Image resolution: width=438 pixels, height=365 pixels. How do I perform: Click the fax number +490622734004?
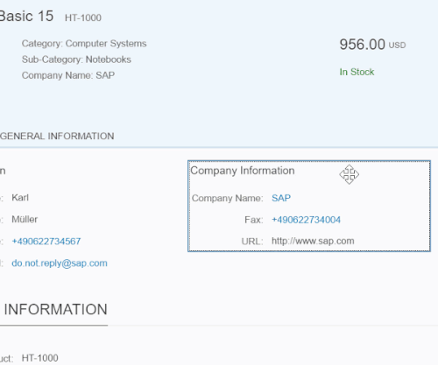click(x=306, y=220)
